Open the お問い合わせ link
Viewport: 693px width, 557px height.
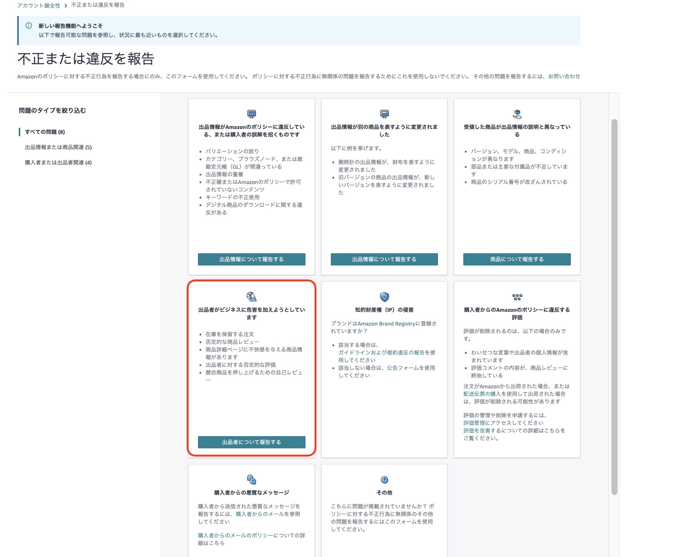coord(564,76)
